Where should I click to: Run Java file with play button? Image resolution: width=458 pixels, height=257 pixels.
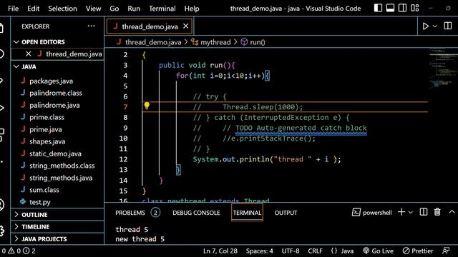pos(425,26)
